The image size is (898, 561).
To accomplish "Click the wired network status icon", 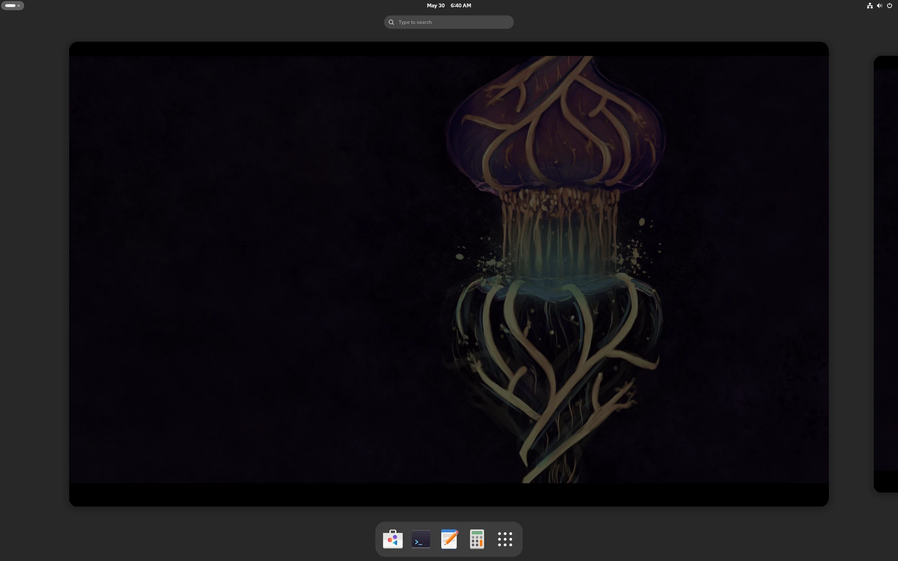I will pyautogui.click(x=869, y=5).
